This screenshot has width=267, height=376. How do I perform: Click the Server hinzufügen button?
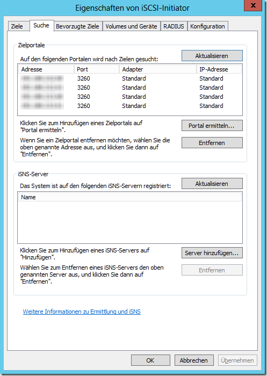coord(212,253)
